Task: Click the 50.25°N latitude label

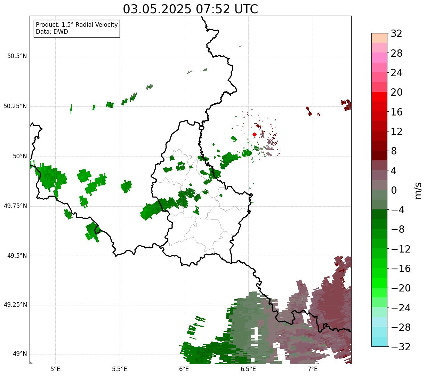Action: (x=15, y=106)
